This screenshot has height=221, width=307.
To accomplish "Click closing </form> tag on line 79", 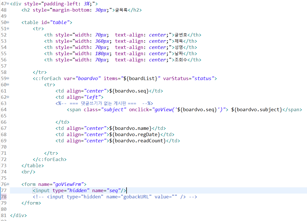I will click(x=31, y=203).
